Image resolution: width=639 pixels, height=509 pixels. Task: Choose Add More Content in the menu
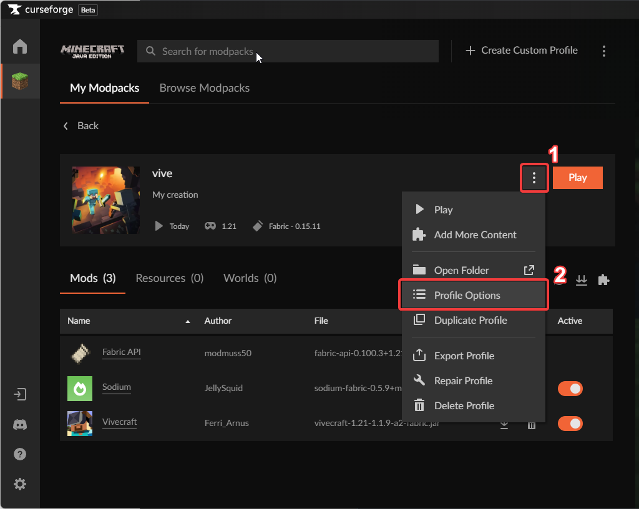[473, 235]
